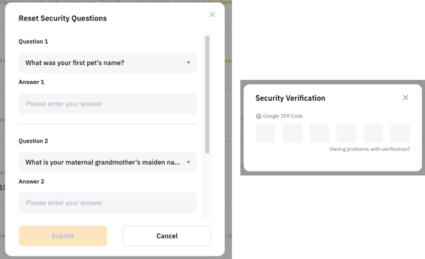The width and height of the screenshot is (425, 259).
Task: Click the Google 2FA Code label
Action: [283, 116]
